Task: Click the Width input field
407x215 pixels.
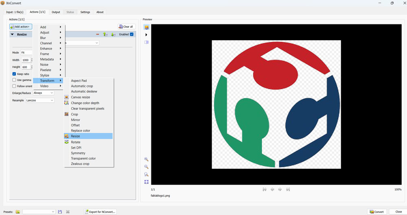Action: (26, 60)
